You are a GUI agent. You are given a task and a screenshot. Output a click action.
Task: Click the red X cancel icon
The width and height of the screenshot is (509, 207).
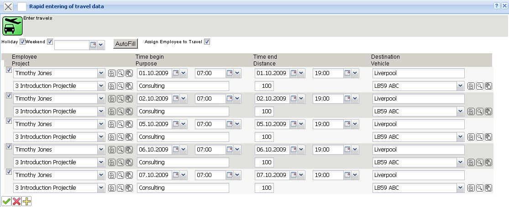[17, 201]
